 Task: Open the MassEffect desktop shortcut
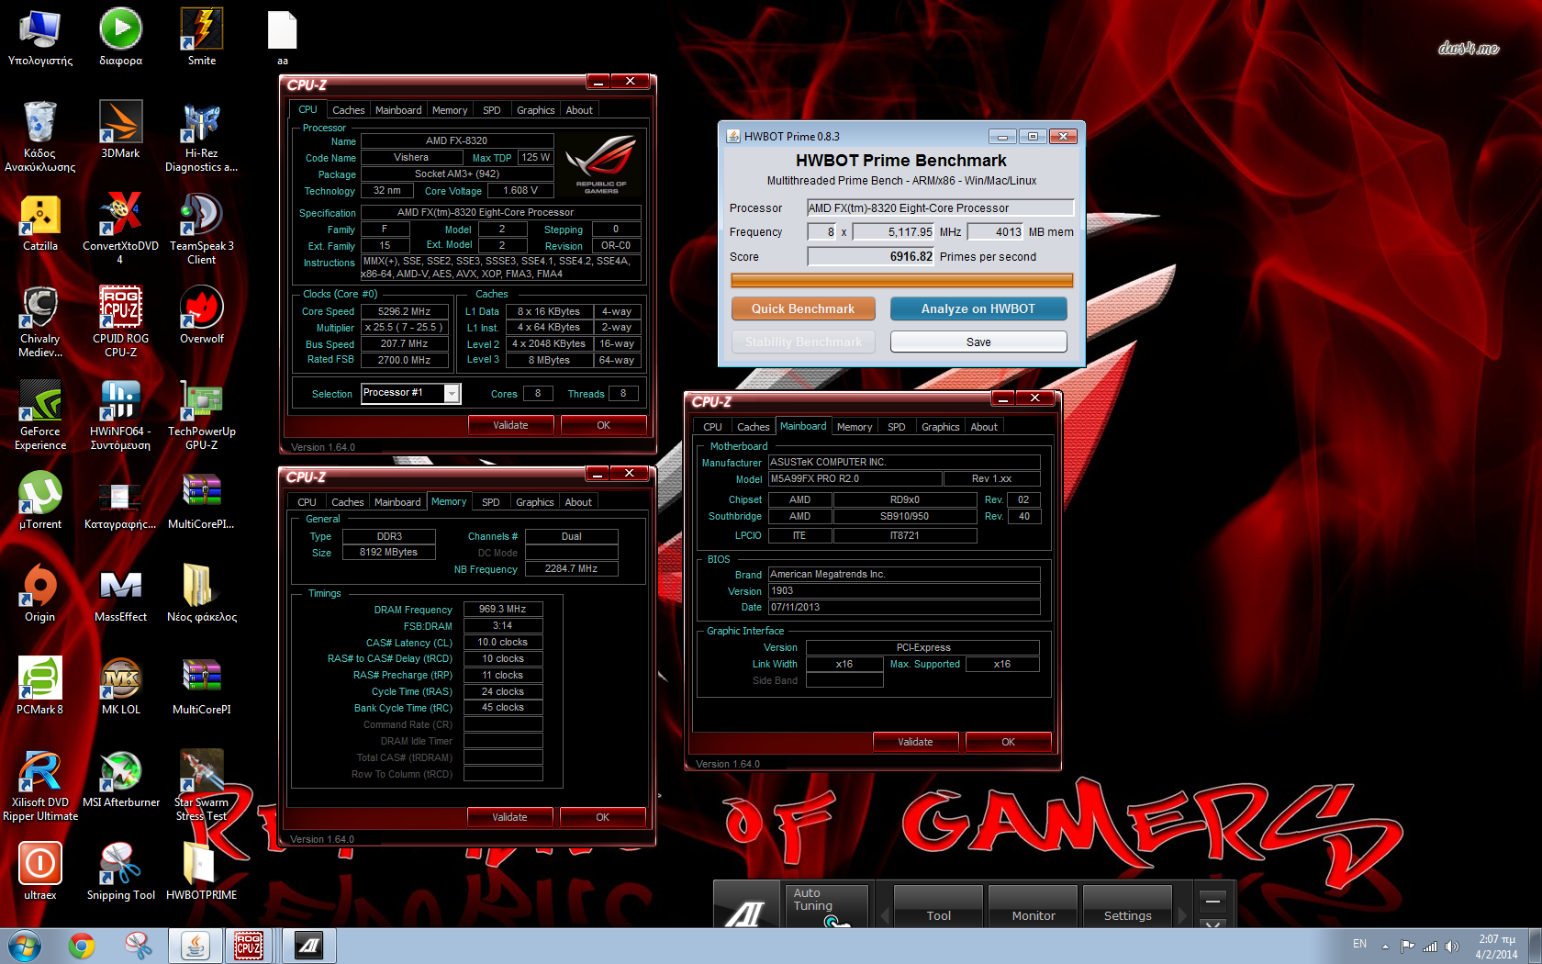120,593
